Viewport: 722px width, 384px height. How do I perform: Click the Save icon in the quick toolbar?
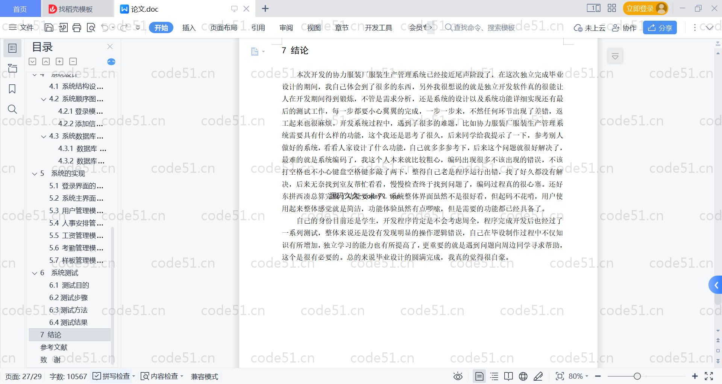[49, 27]
